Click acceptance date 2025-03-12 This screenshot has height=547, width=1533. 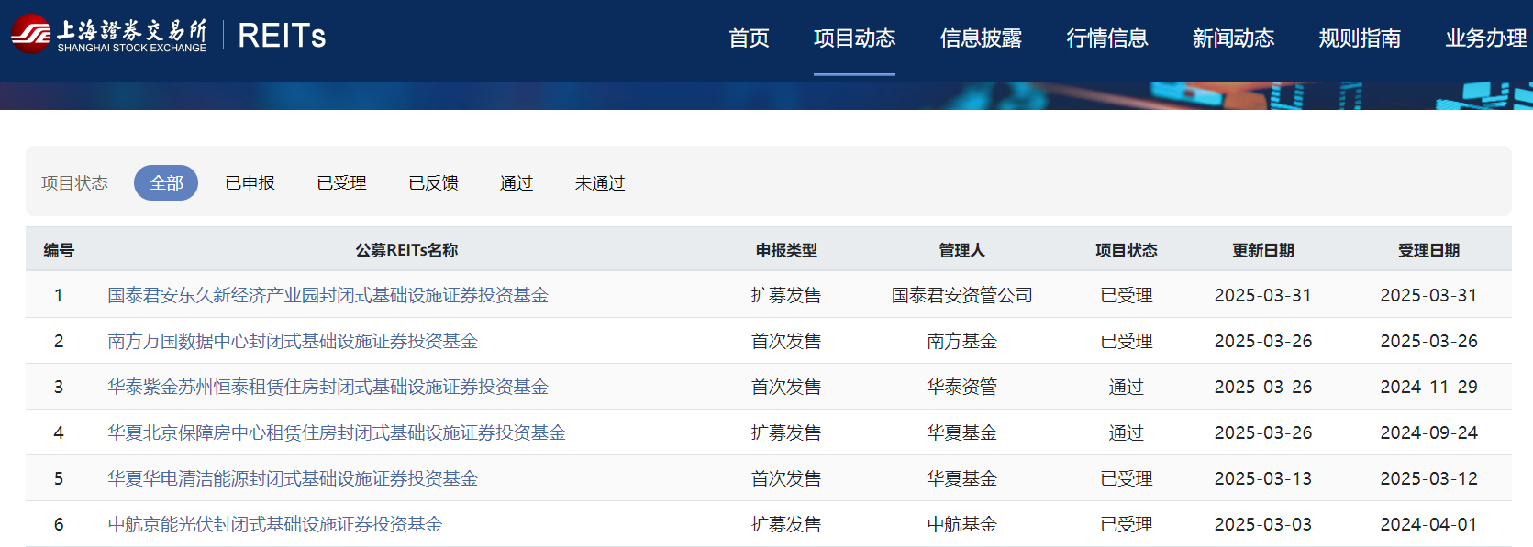click(1428, 478)
